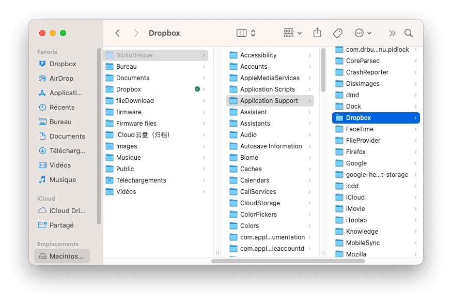
Task: Select the Firefox folder
Action: 356,151
